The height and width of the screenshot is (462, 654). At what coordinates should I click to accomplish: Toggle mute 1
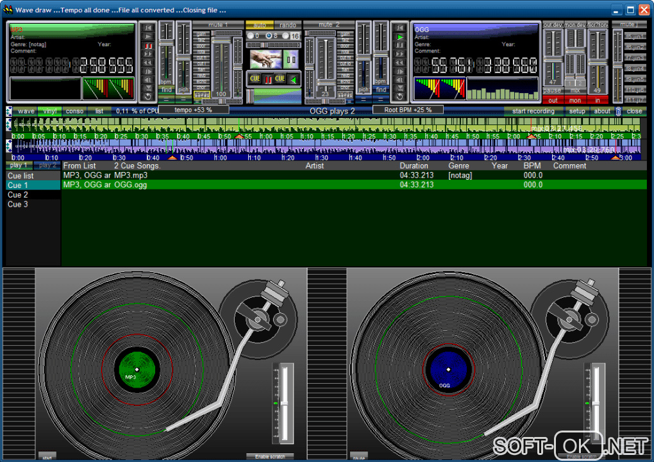point(218,25)
